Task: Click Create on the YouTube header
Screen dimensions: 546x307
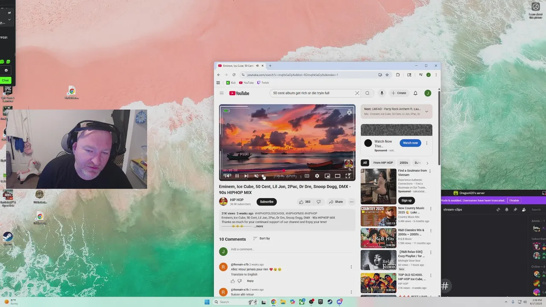Action: tap(399, 93)
